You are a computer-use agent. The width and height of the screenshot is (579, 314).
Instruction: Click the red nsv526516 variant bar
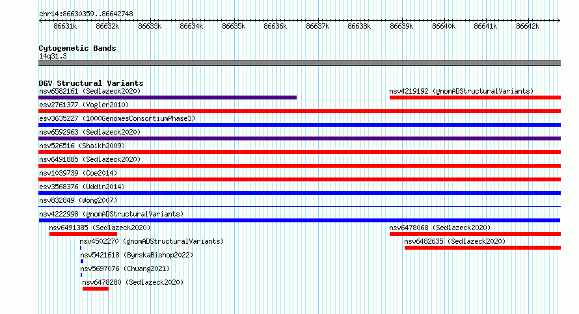click(299, 152)
